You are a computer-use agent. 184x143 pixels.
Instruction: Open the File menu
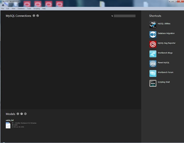coord(3,9)
